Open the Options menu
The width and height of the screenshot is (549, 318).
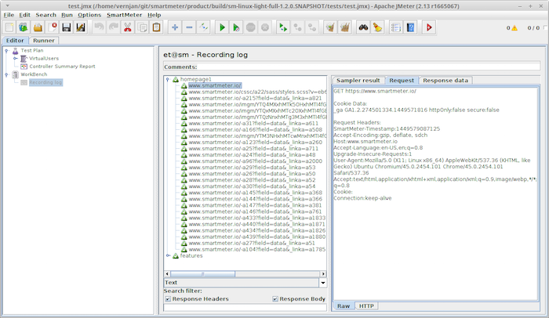[x=89, y=15]
